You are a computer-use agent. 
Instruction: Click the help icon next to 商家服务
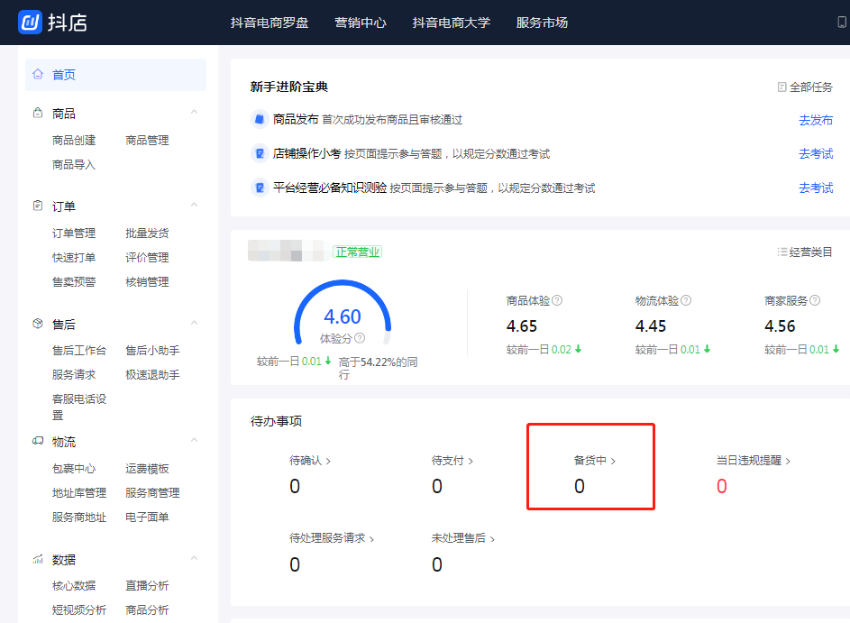point(815,300)
